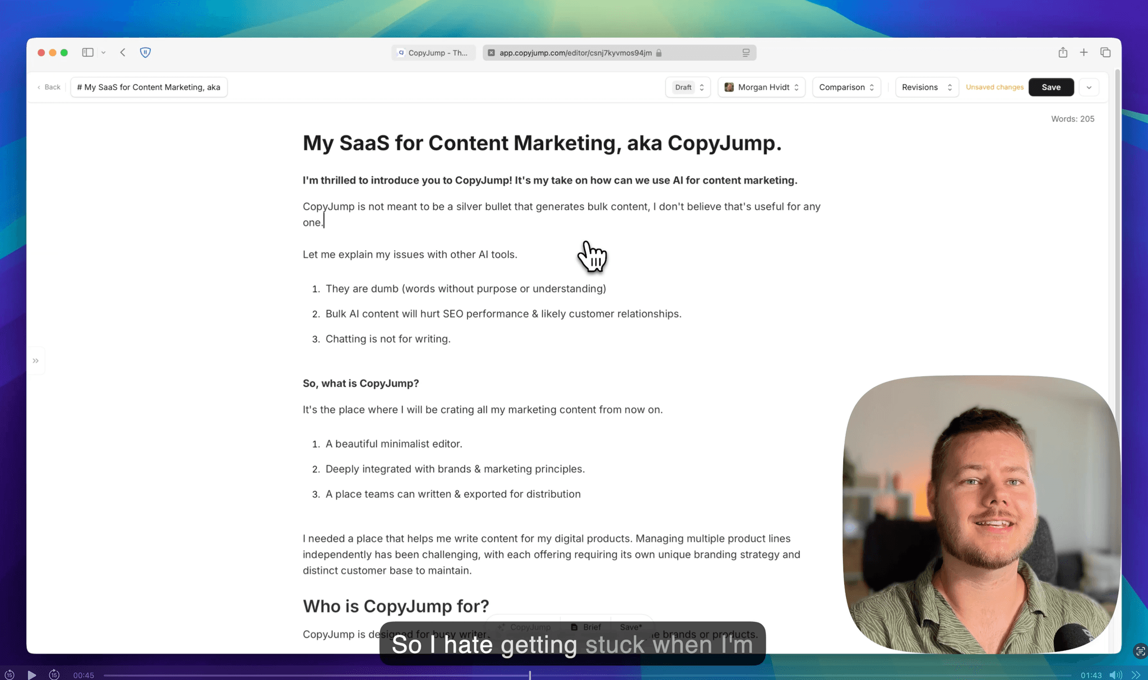This screenshot has height=680, width=1148.
Task: Toggle play button in video overlay
Action: [x=31, y=674]
